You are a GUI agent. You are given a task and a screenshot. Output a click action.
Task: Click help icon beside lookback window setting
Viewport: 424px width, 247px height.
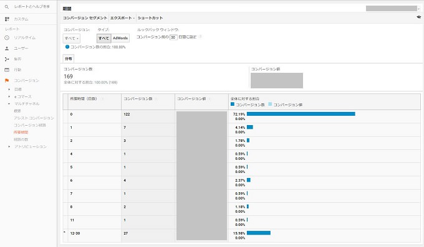(200, 37)
